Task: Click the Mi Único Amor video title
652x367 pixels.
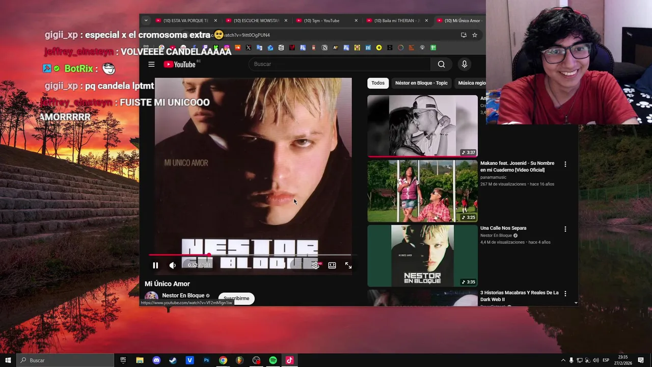Action: click(167, 284)
